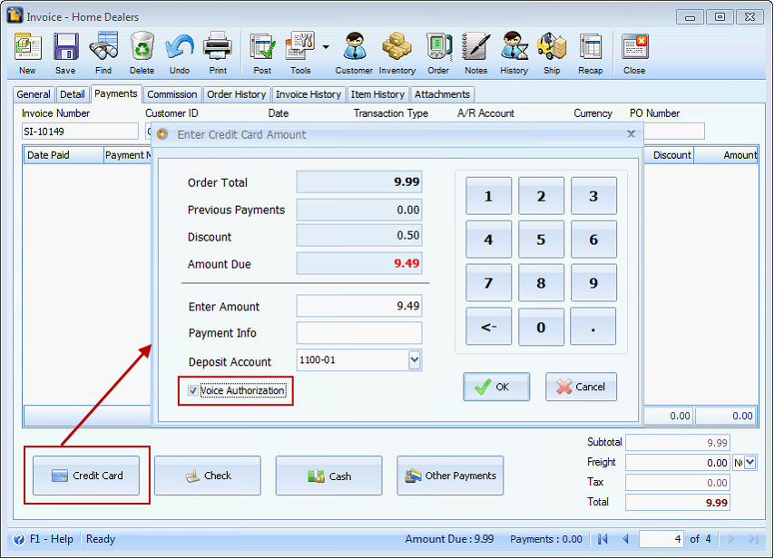Click the Payment Info field
The height and width of the screenshot is (559, 774).
click(x=359, y=333)
